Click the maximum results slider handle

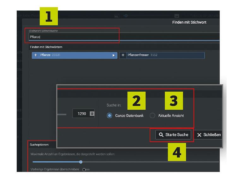point(81,162)
